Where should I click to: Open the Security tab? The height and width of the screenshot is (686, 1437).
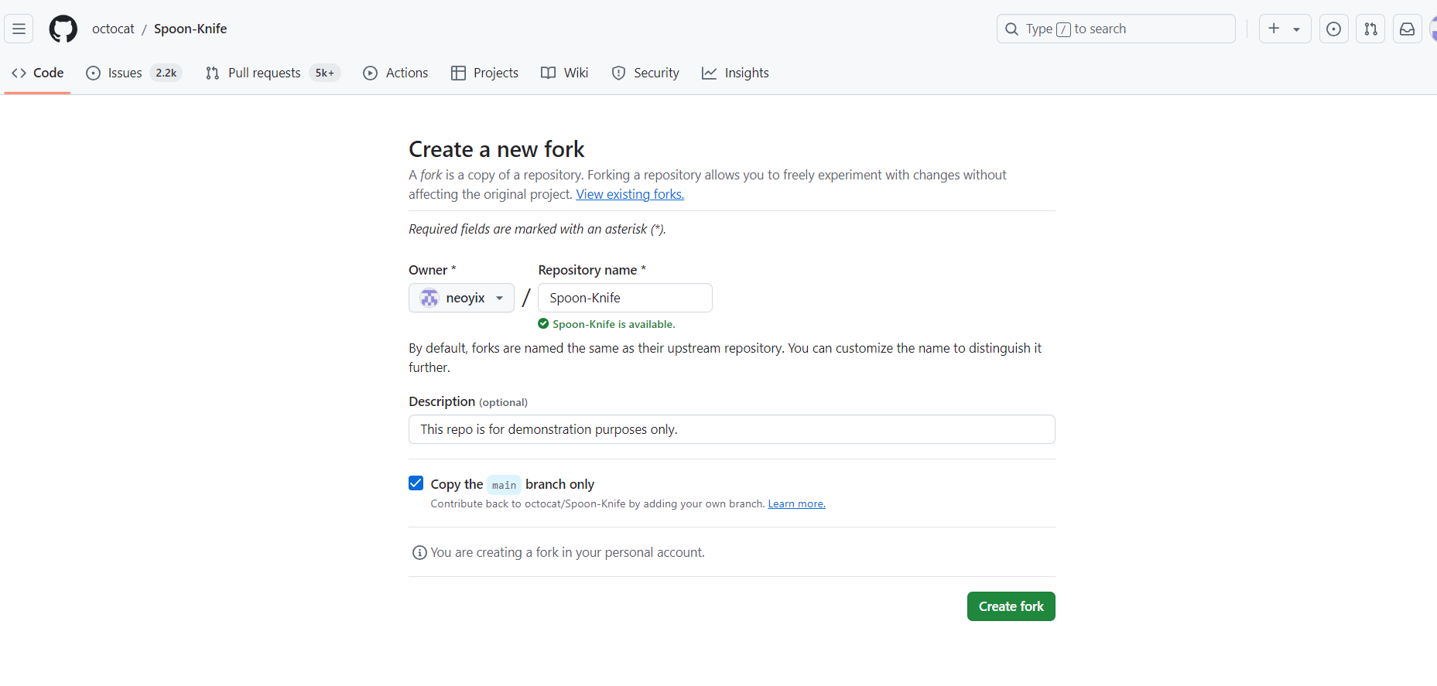pos(645,73)
